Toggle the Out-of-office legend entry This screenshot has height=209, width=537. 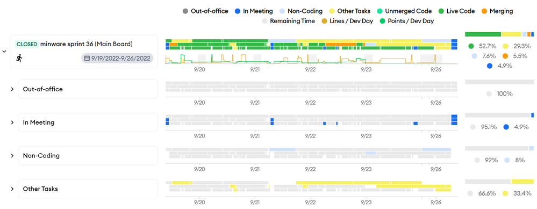205,11
